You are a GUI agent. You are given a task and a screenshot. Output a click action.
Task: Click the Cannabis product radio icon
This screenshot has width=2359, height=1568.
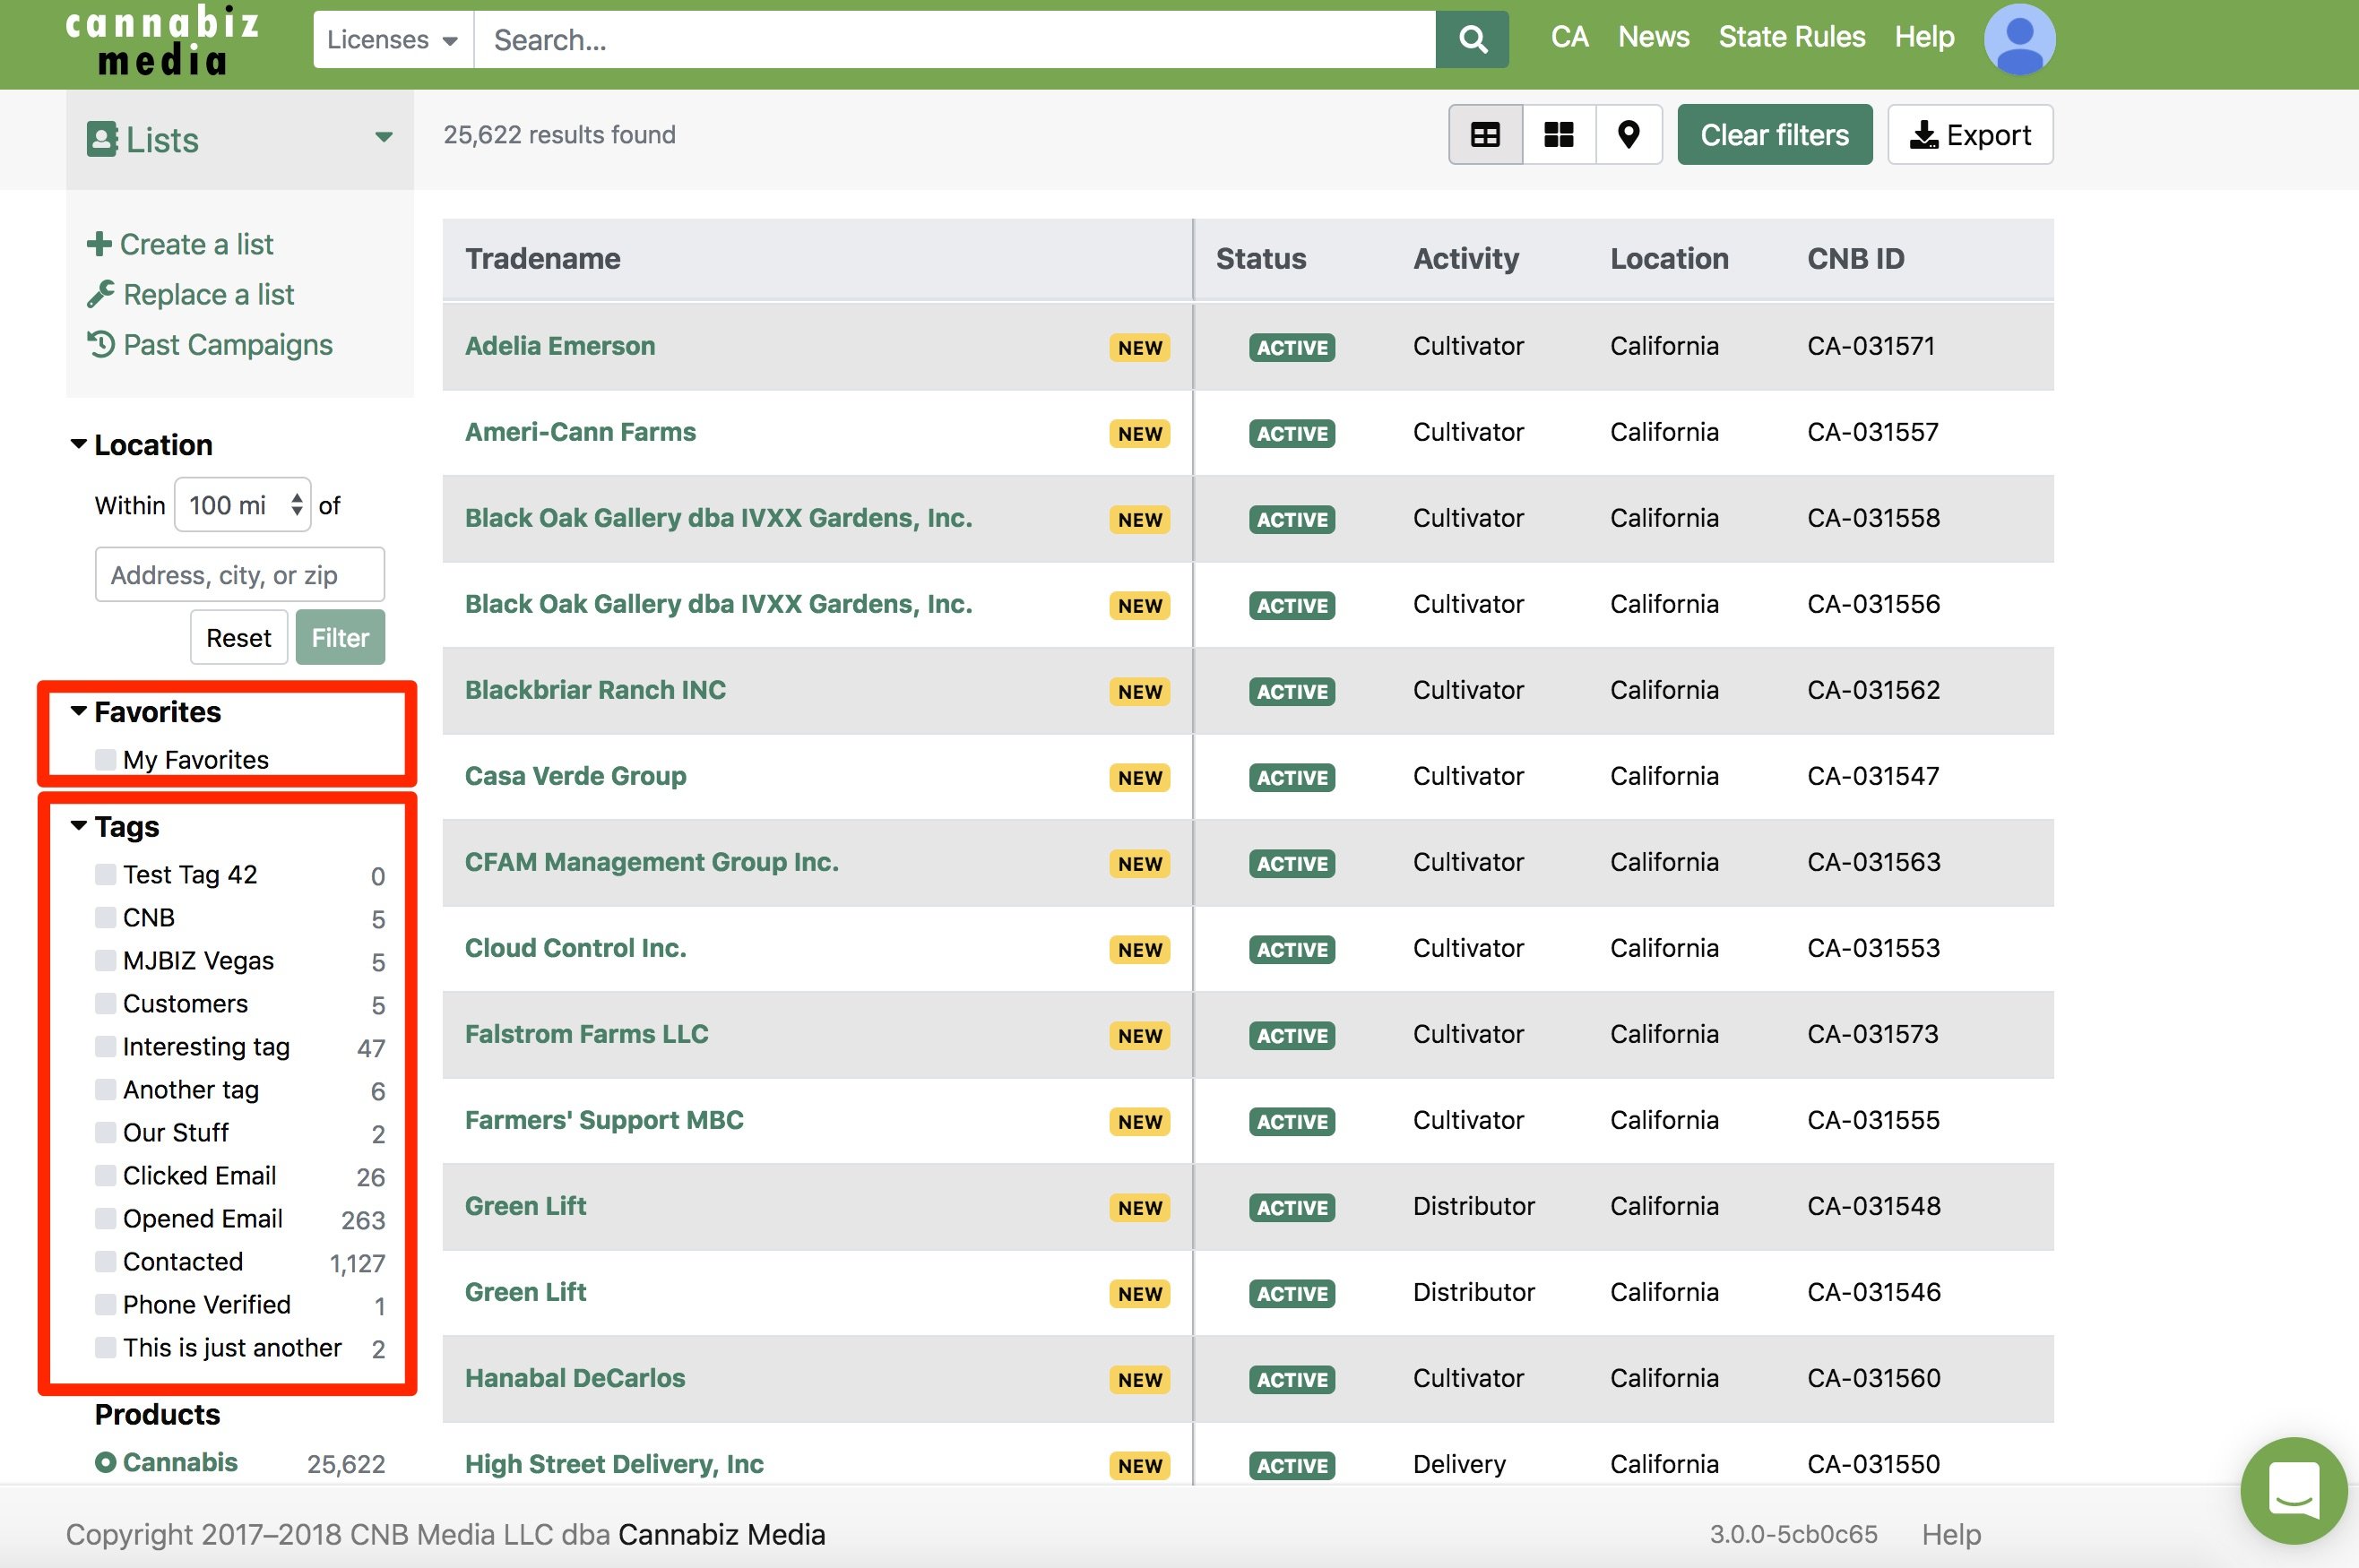tap(105, 1462)
